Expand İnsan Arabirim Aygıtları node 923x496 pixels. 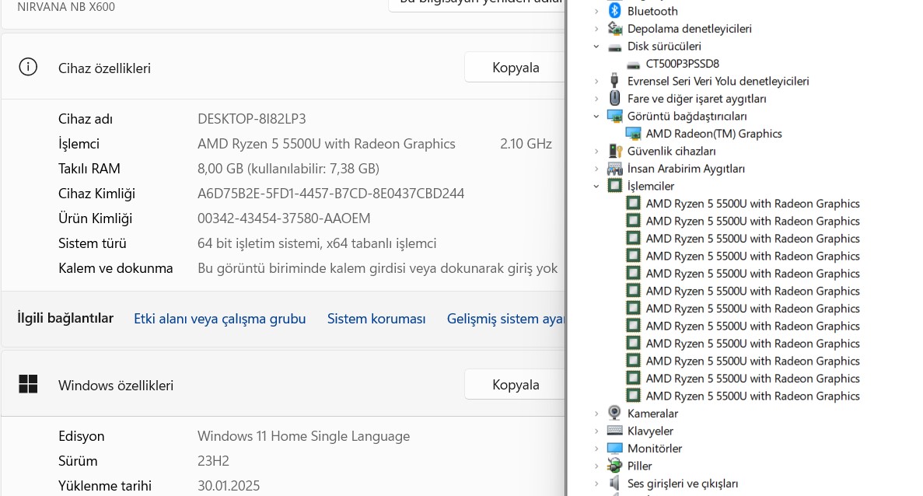click(x=596, y=169)
